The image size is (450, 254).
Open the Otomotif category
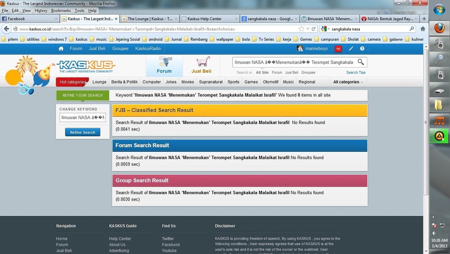(271, 82)
